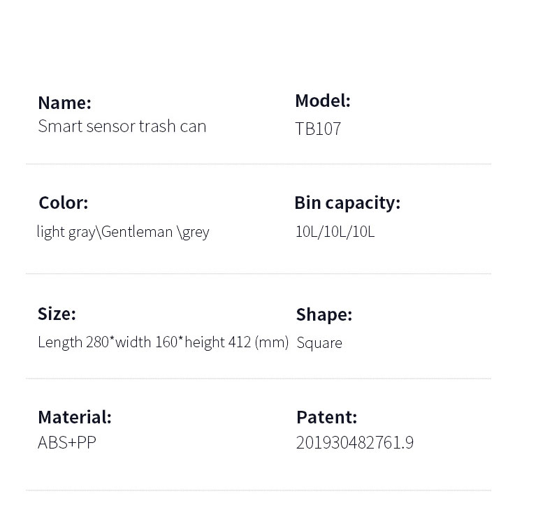Click the divider line below Material row
This screenshot has height=524, width=552.
click(x=259, y=490)
